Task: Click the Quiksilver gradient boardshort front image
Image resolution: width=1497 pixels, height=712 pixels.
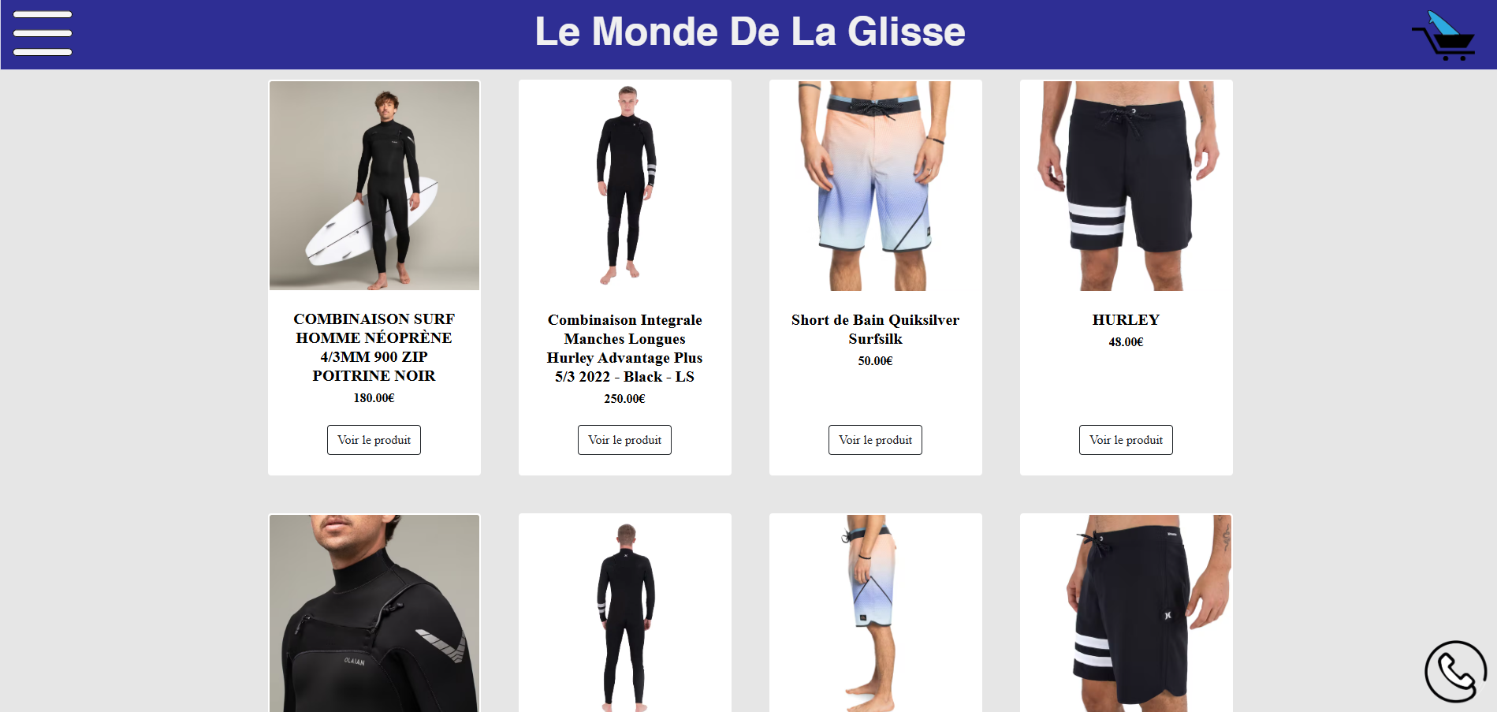Action: (x=876, y=185)
